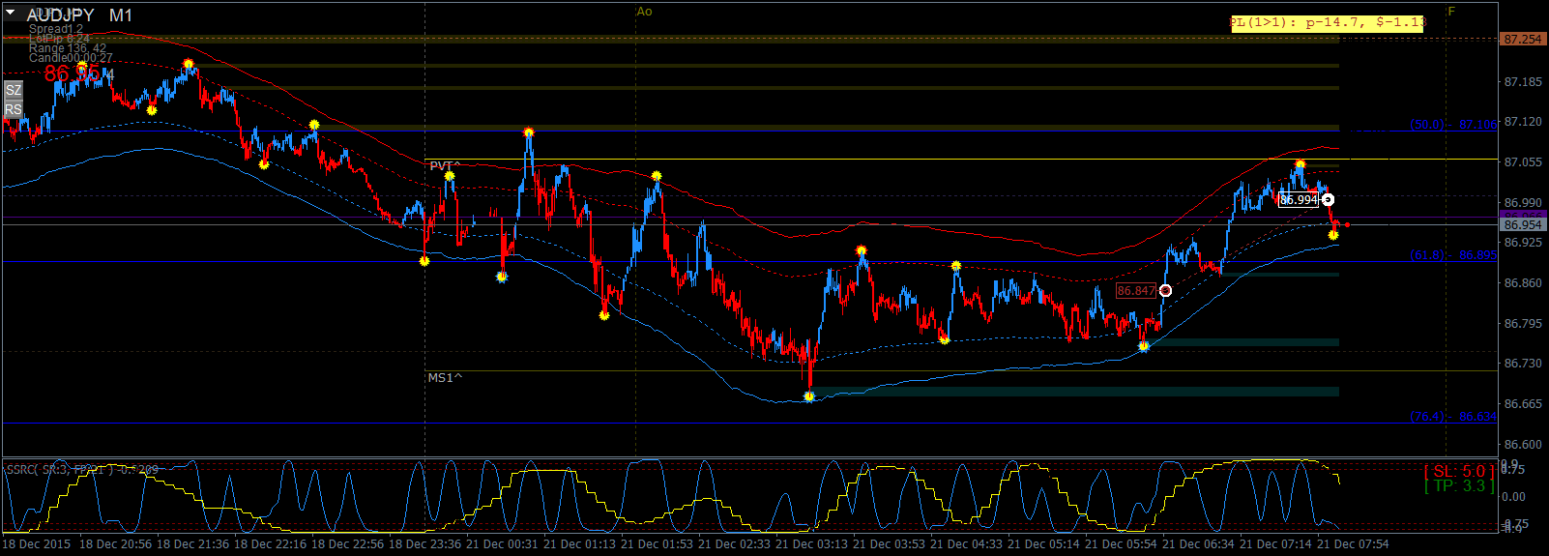The width and height of the screenshot is (1549, 556).
Task: Click the 87.120 price scale value
Action: (1523, 122)
